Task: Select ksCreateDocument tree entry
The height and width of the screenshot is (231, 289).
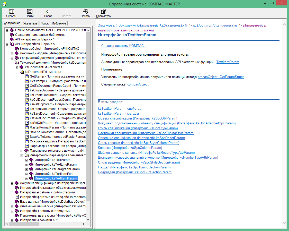Action: [58, 95]
